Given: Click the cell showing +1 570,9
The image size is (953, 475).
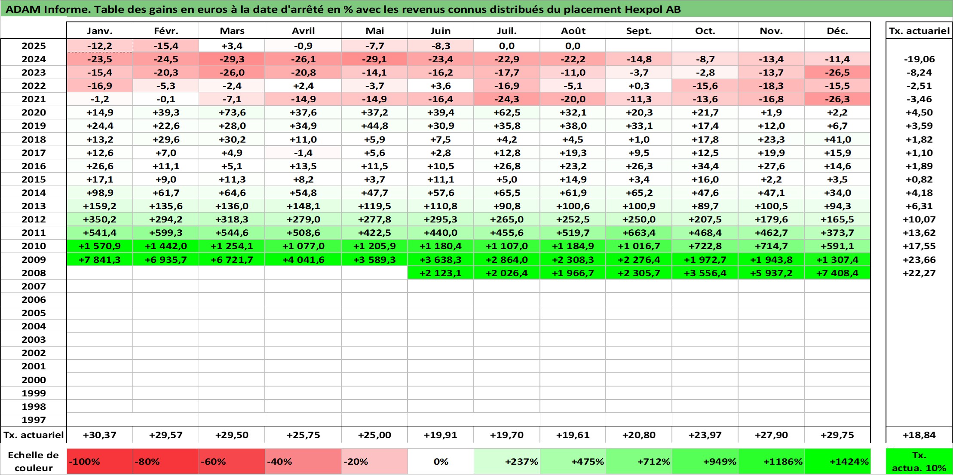Looking at the screenshot, I should (100, 246).
